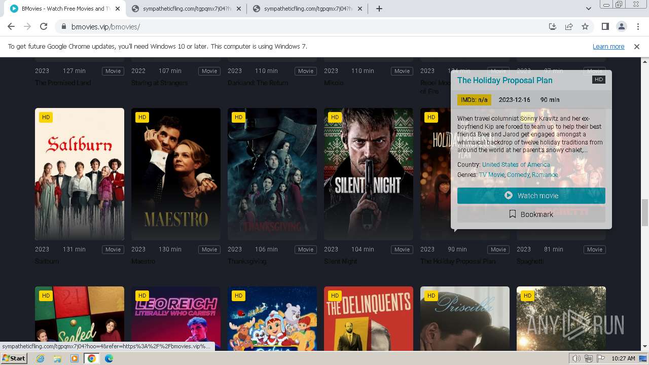Toggle Chrome side panel icon

[x=605, y=26]
